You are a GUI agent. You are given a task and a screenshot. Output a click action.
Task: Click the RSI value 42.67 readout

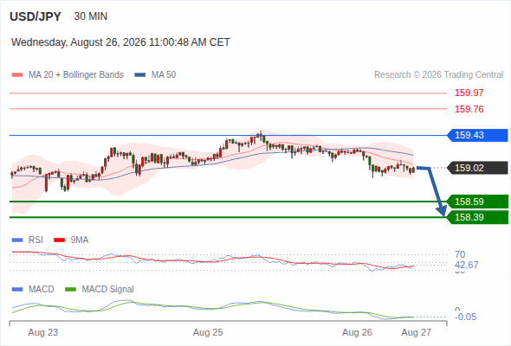[466, 265]
